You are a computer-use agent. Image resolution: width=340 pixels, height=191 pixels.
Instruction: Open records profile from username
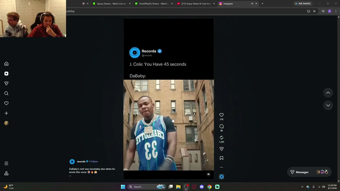81,162
